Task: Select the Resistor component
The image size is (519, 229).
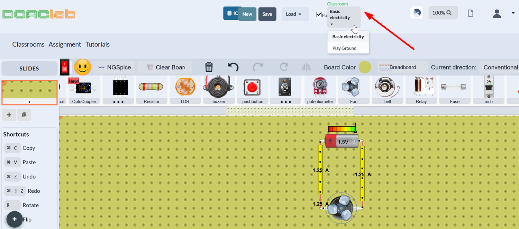Action: pos(151,91)
